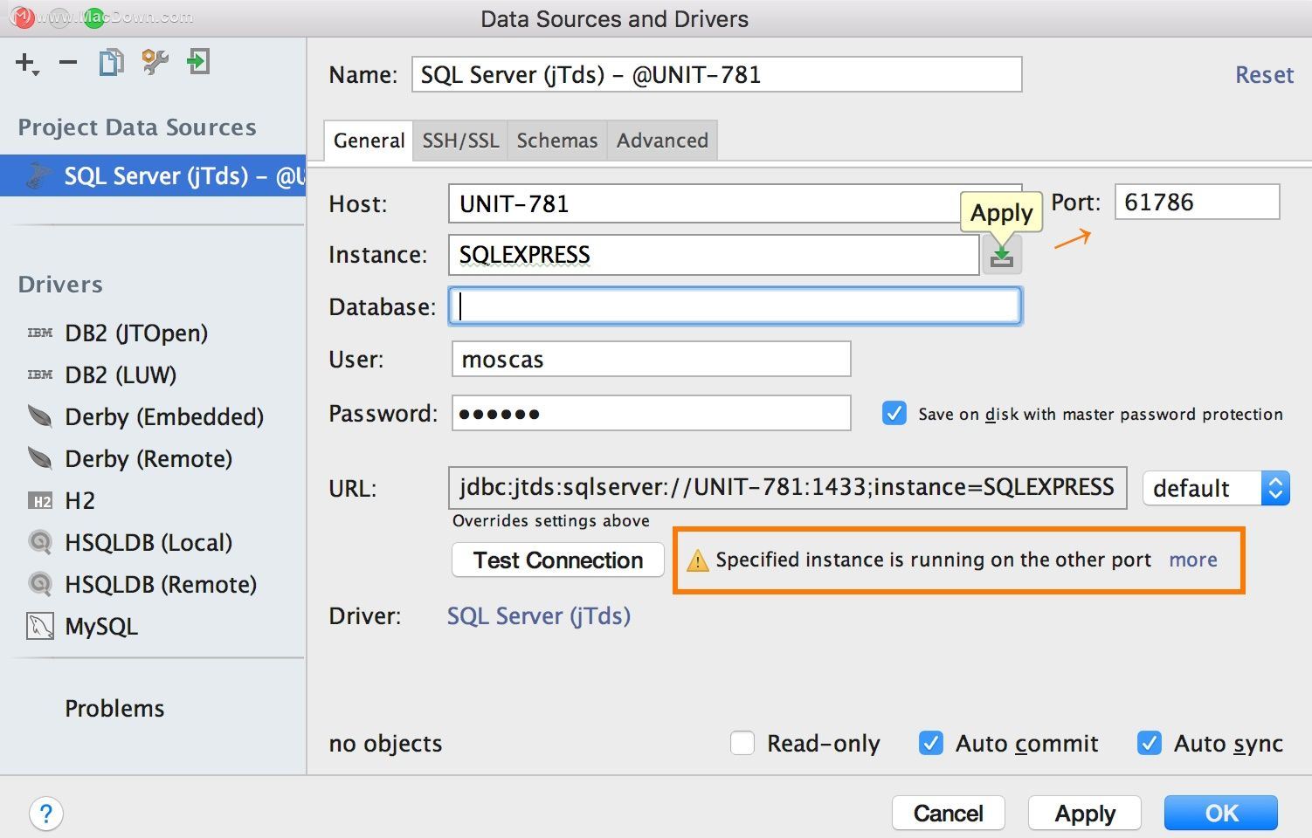This screenshot has width=1312, height=838.
Task: Remove data source with minus icon
Action: [x=68, y=63]
